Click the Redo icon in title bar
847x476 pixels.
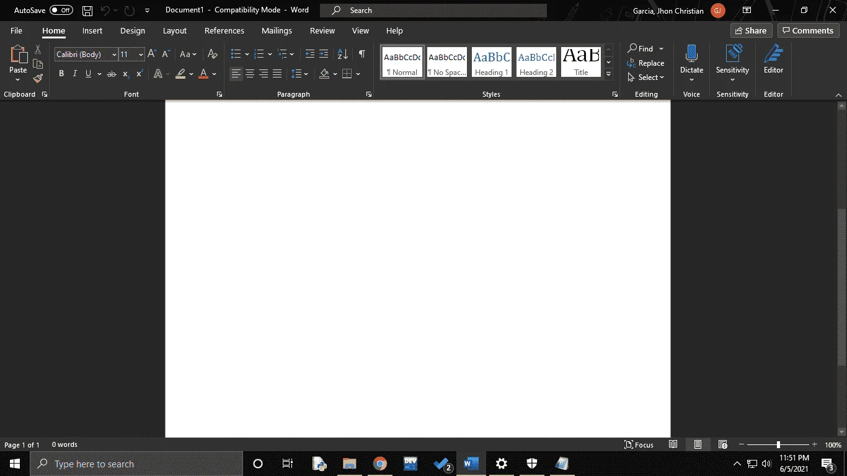pyautogui.click(x=129, y=11)
